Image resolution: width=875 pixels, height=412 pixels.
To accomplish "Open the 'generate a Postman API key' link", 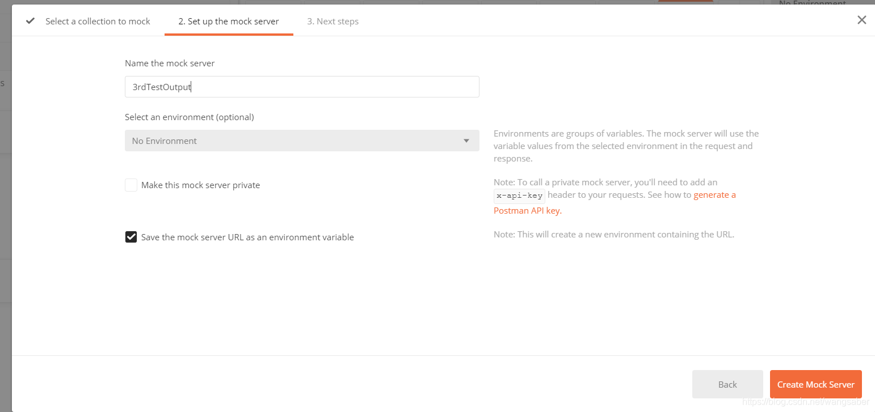I will [x=615, y=202].
